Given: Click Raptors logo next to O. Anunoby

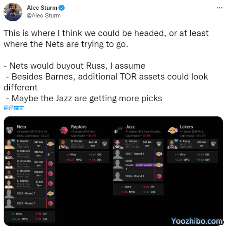Looking at the screenshot, I should click(x=50, y=164).
